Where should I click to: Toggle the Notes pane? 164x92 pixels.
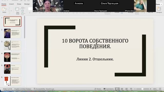98,89
